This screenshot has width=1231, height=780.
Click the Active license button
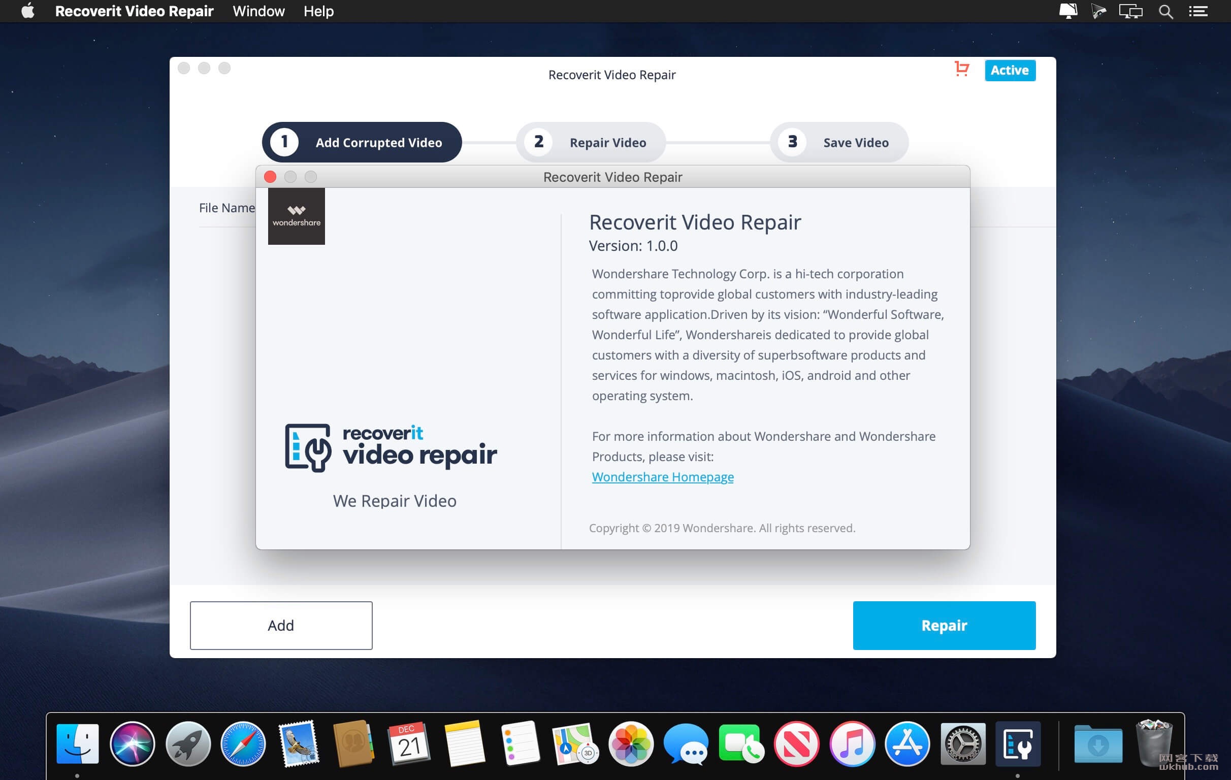point(1010,70)
